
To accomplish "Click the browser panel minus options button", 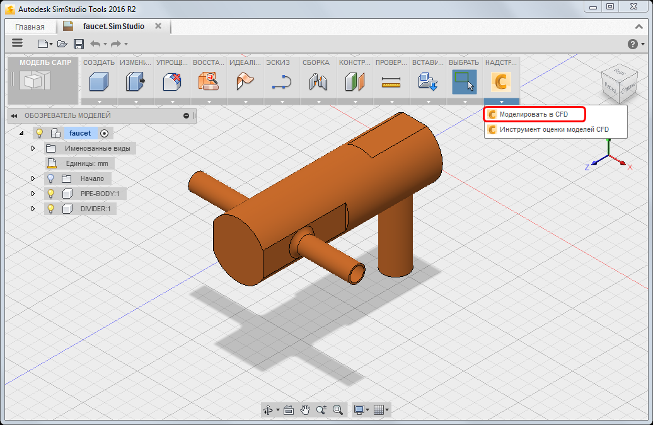I will click(x=186, y=116).
